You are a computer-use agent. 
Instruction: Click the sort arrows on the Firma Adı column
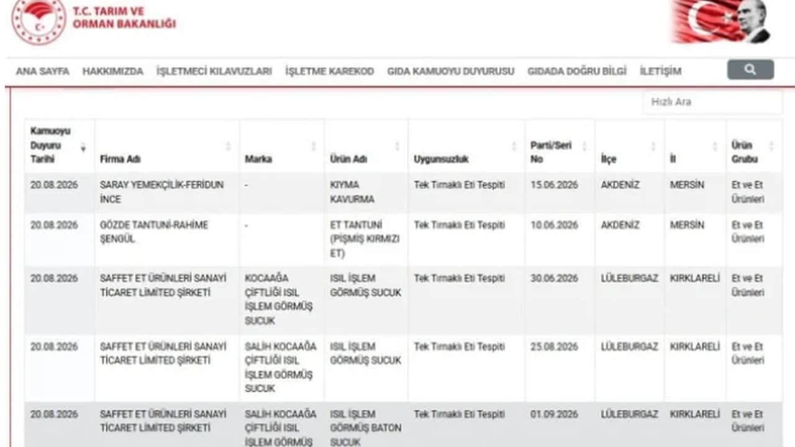228,147
